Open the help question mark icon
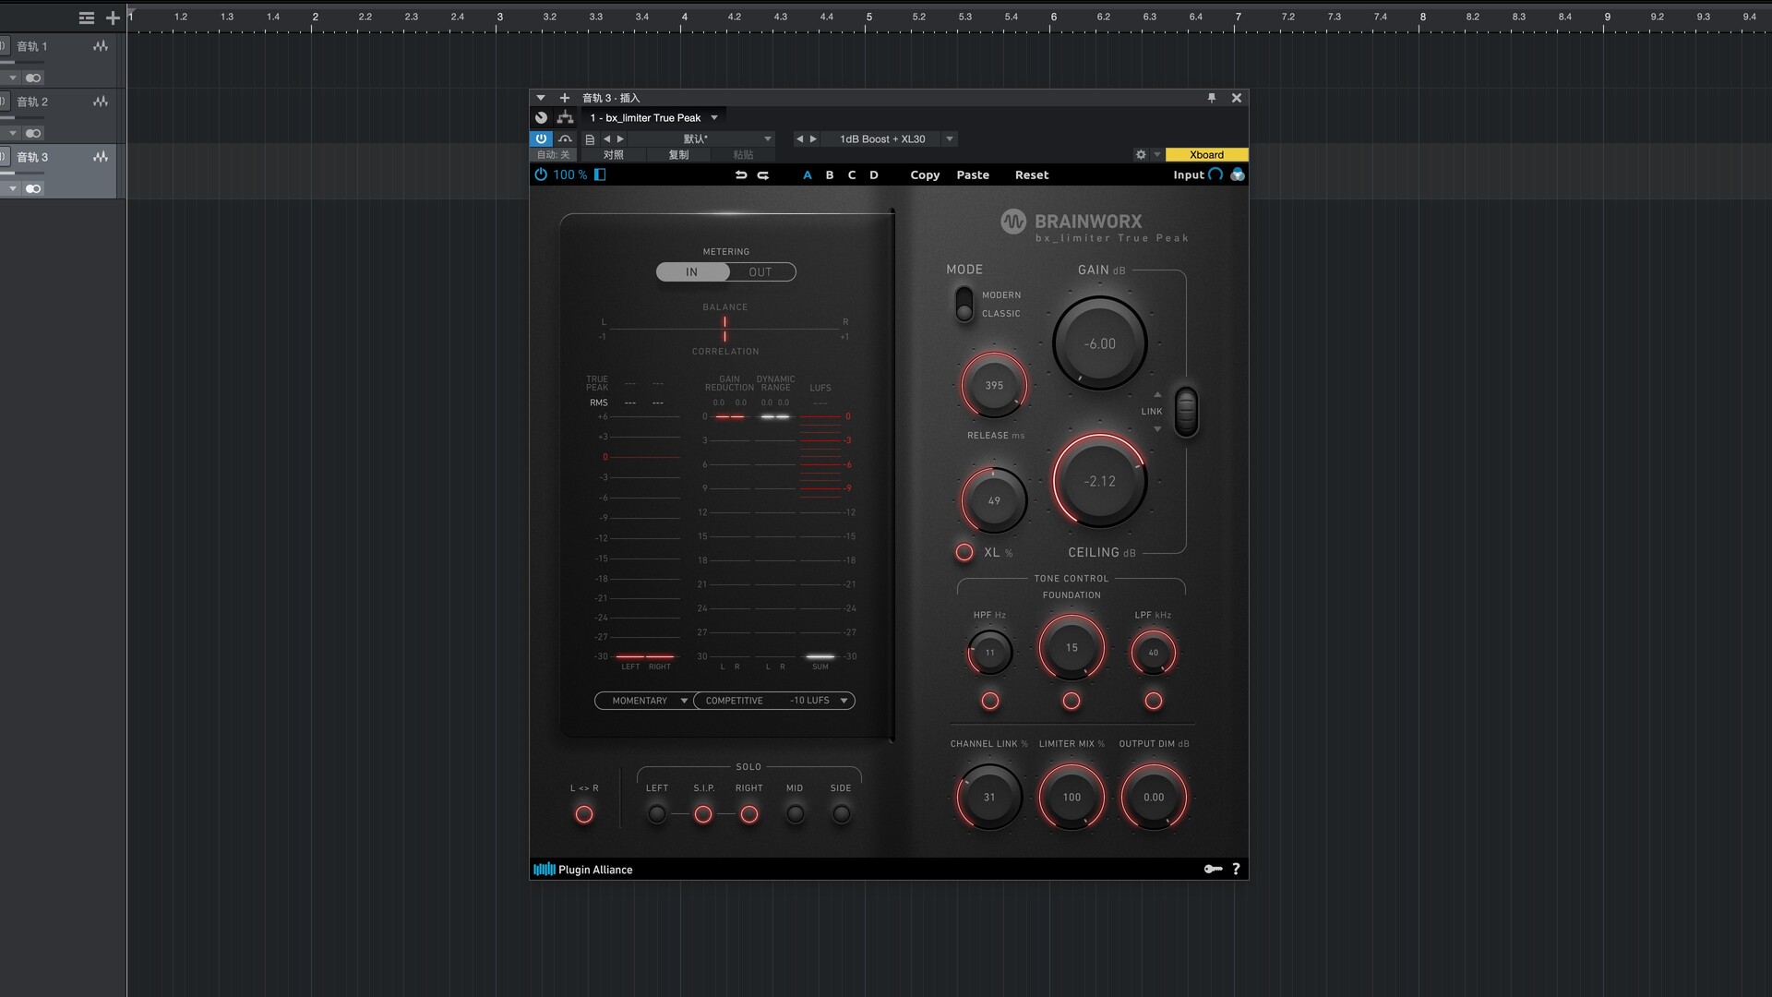The height and width of the screenshot is (997, 1772). click(1236, 869)
